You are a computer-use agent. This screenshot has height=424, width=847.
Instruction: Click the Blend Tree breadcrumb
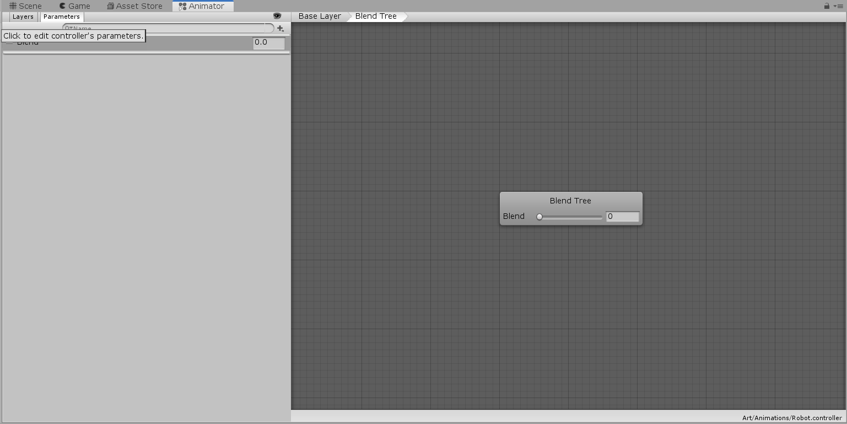point(376,16)
